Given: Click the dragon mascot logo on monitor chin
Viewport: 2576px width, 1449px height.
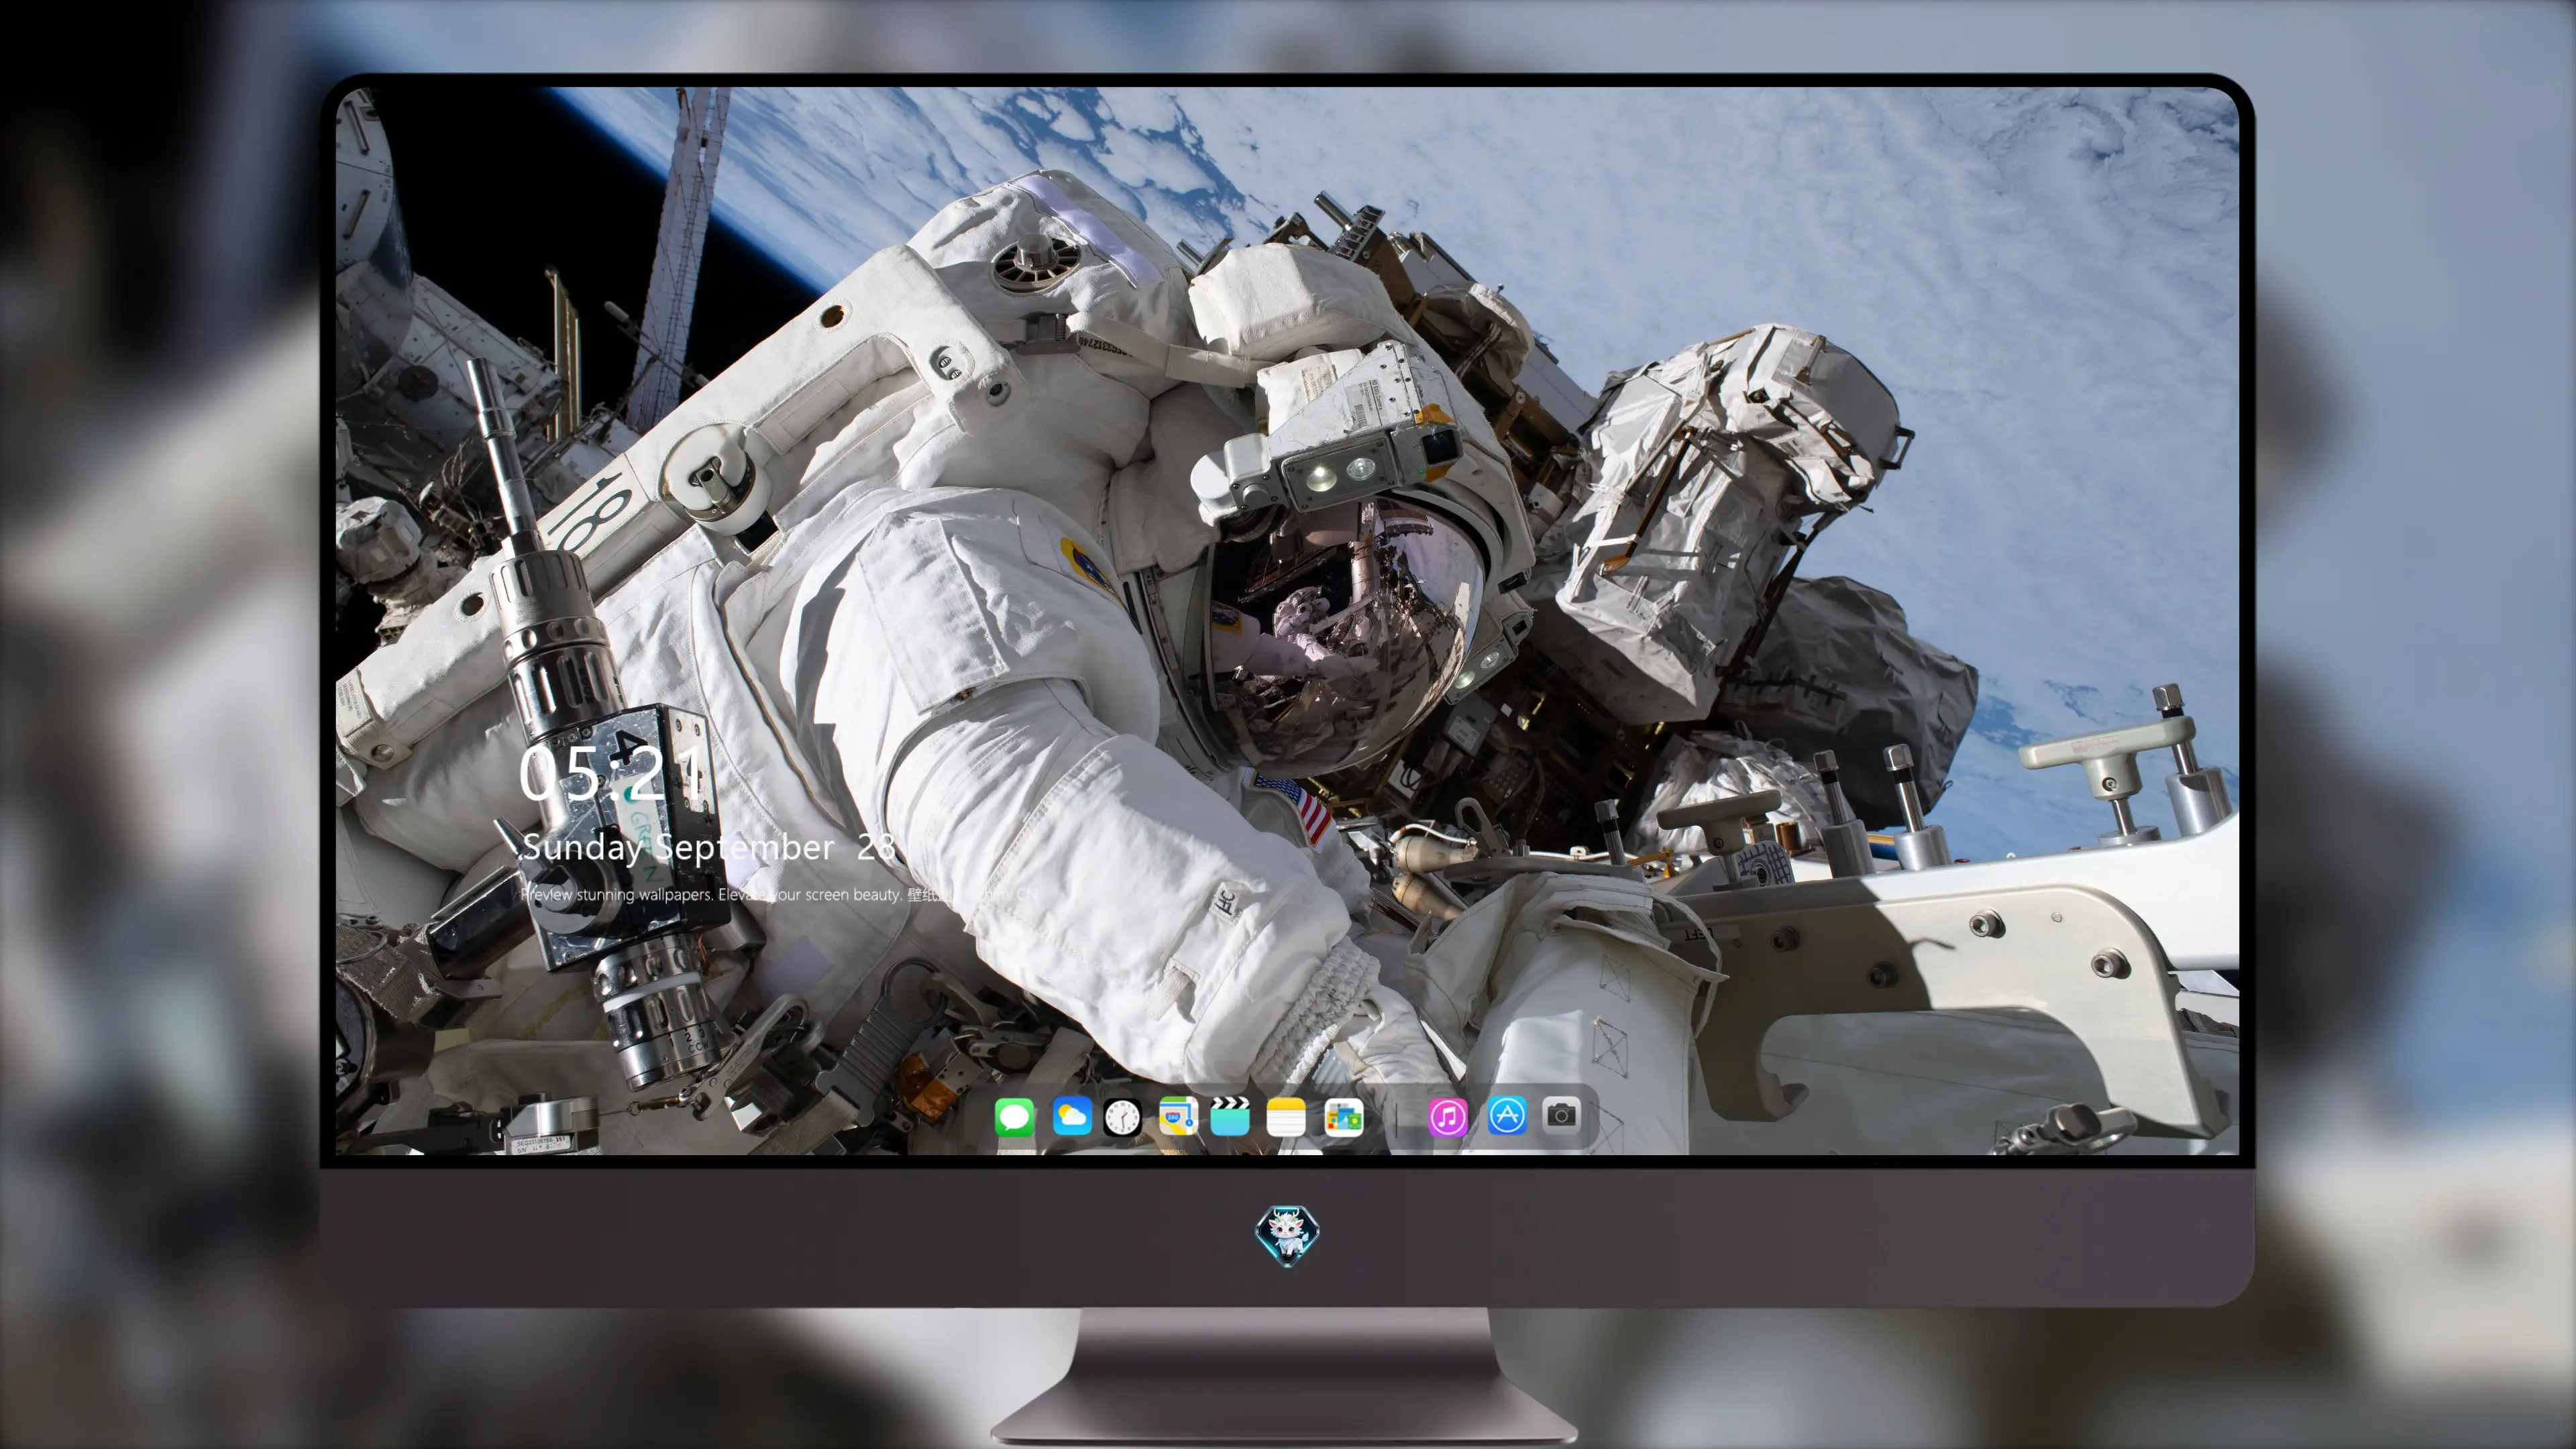Looking at the screenshot, I should click(1287, 1235).
